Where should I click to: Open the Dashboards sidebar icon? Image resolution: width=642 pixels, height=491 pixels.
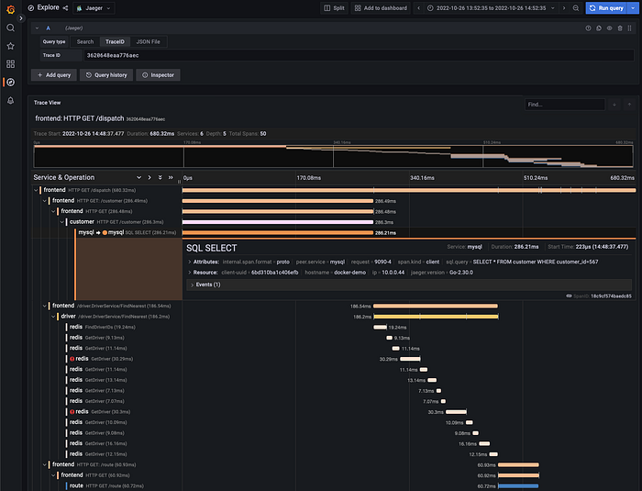point(11,64)
